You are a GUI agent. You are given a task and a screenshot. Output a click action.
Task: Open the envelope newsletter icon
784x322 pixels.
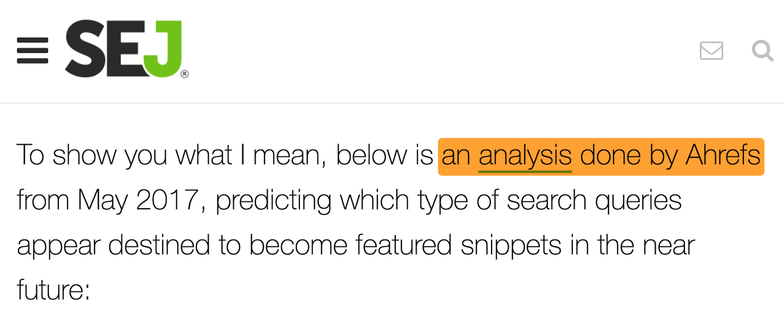point(711,50)
